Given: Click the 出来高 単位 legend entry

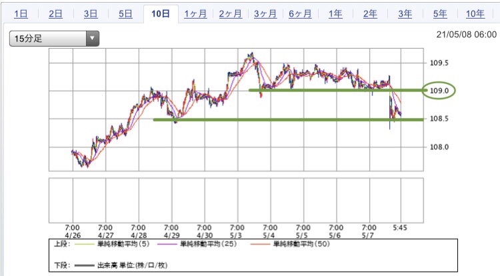Looking at the screenshot, I should pyautogui.click(x=132, y=265).
